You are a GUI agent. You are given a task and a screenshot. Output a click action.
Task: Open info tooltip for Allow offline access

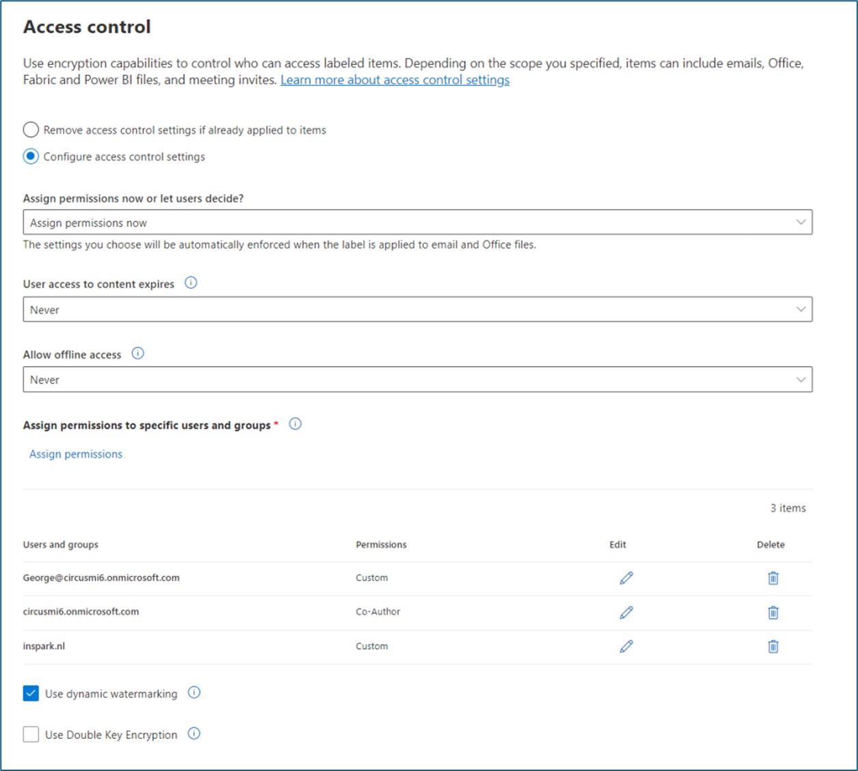click(138, 353)
